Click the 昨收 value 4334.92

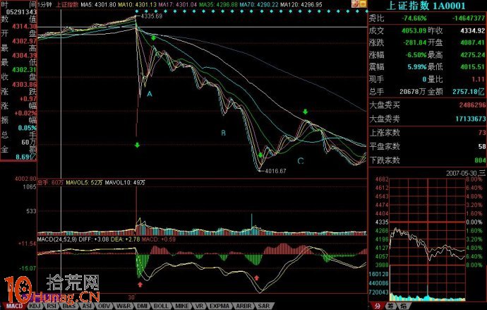pos(471,31)
